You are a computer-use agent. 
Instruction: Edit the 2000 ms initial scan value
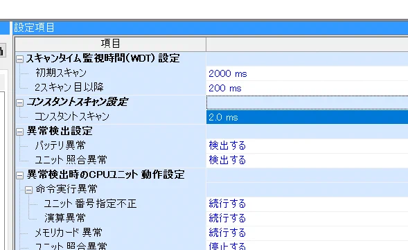(307, 73)
